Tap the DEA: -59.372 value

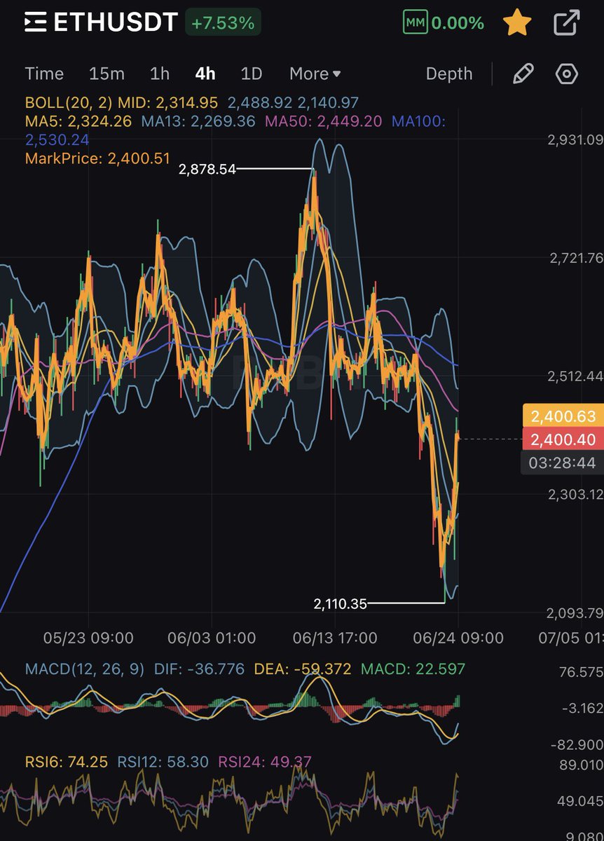(x=303, y=669)
